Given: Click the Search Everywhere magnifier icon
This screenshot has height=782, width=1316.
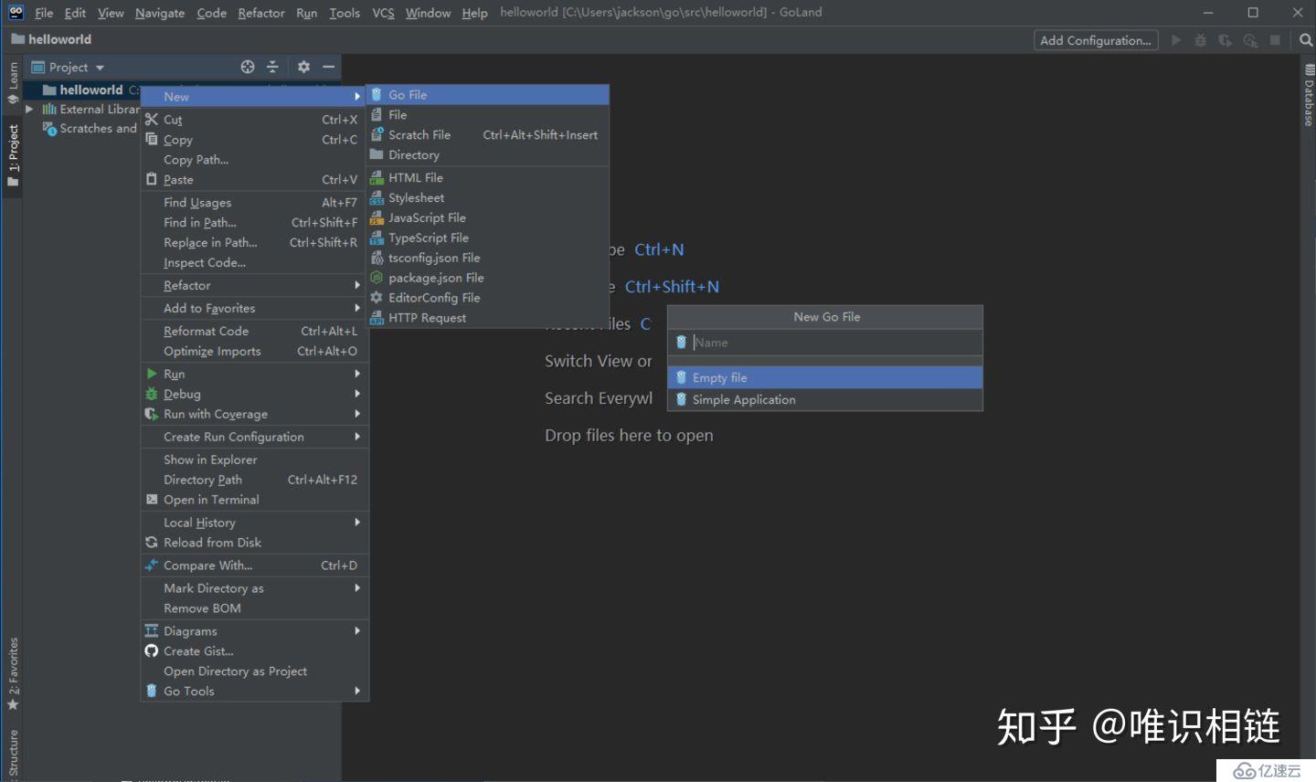Looking at the screenshot, I should [x=1305, y=40].
